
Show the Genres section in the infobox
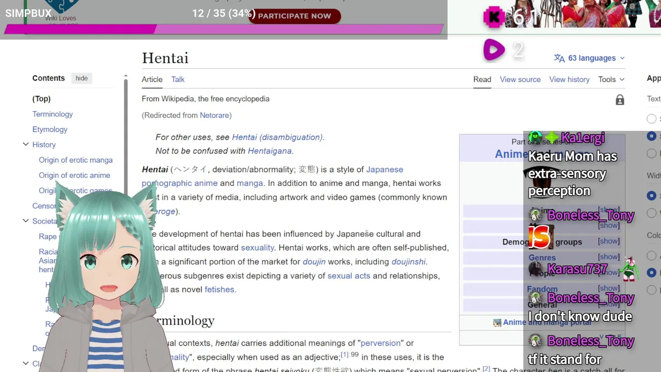(x=609, y=257)
